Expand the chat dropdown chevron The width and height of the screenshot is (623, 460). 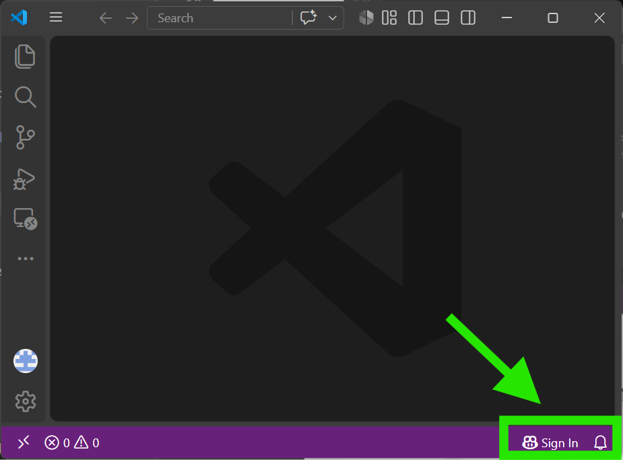tap(333, 18)
